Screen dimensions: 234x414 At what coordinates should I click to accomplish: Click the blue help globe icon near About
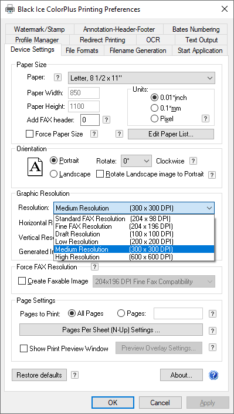213,375
